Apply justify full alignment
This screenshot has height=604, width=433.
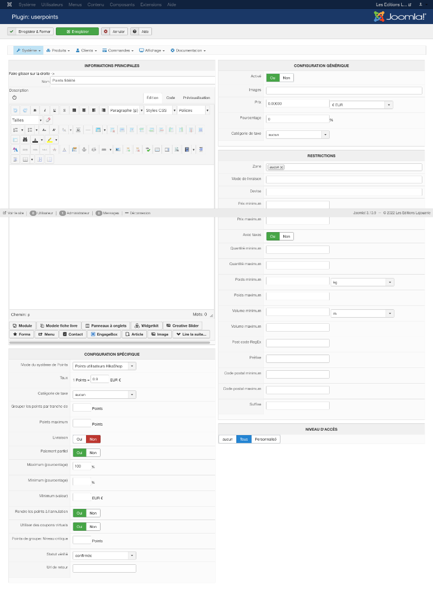tap(74, 110)
